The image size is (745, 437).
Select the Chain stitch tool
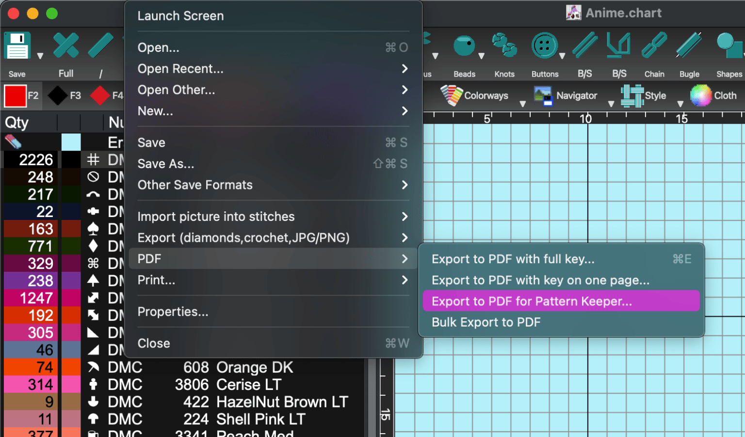pos(654,46)
